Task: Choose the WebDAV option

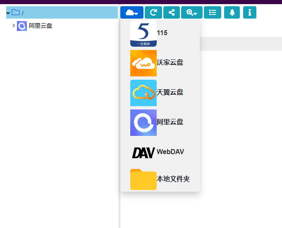Action: point(170,152)
